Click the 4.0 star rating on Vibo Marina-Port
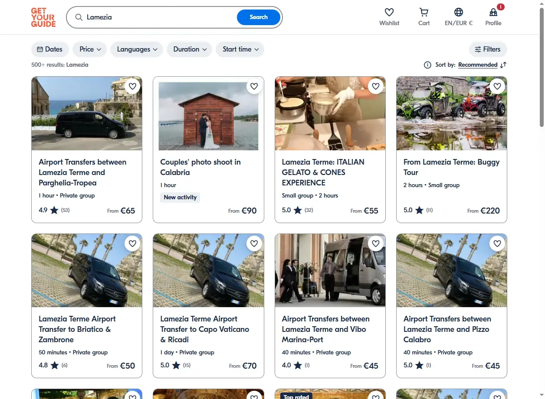The image size is (545, 399). (x=296, y=365)
